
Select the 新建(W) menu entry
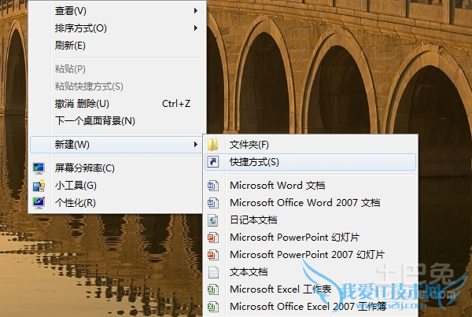(x=117, y=145)
